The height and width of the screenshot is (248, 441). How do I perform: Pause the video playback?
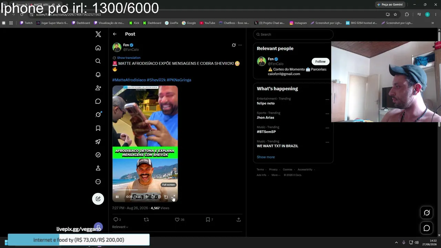point(117,197)
